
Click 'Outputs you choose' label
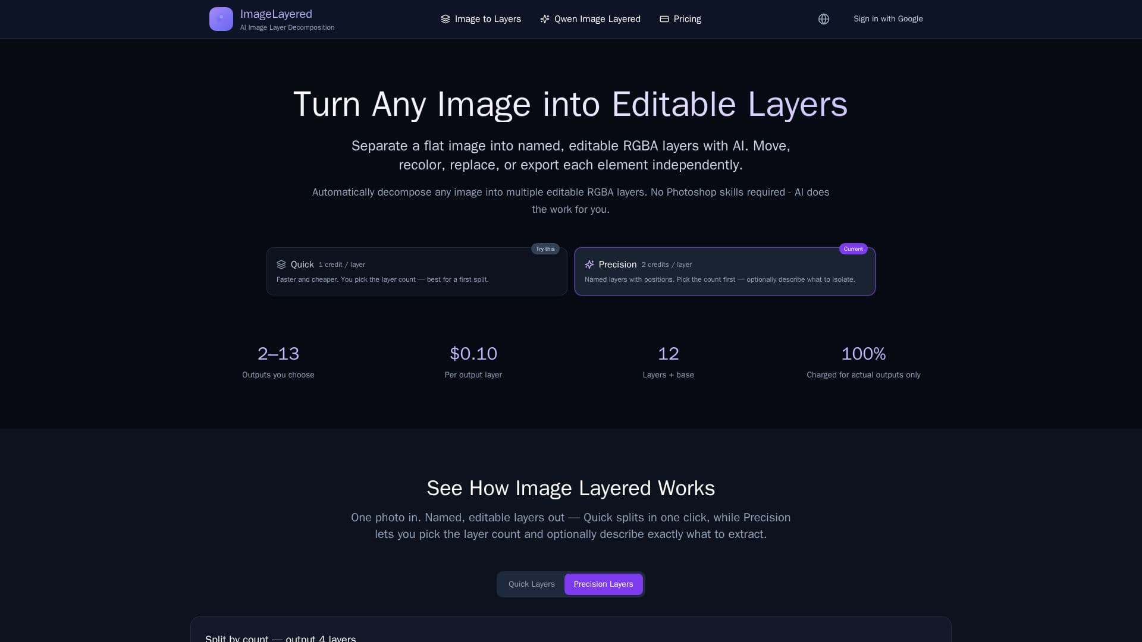[x=278, y=374]
